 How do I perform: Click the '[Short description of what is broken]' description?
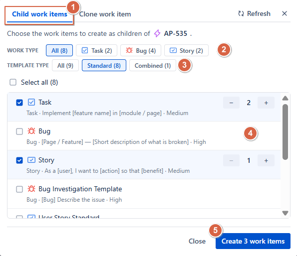pos(141,142)
